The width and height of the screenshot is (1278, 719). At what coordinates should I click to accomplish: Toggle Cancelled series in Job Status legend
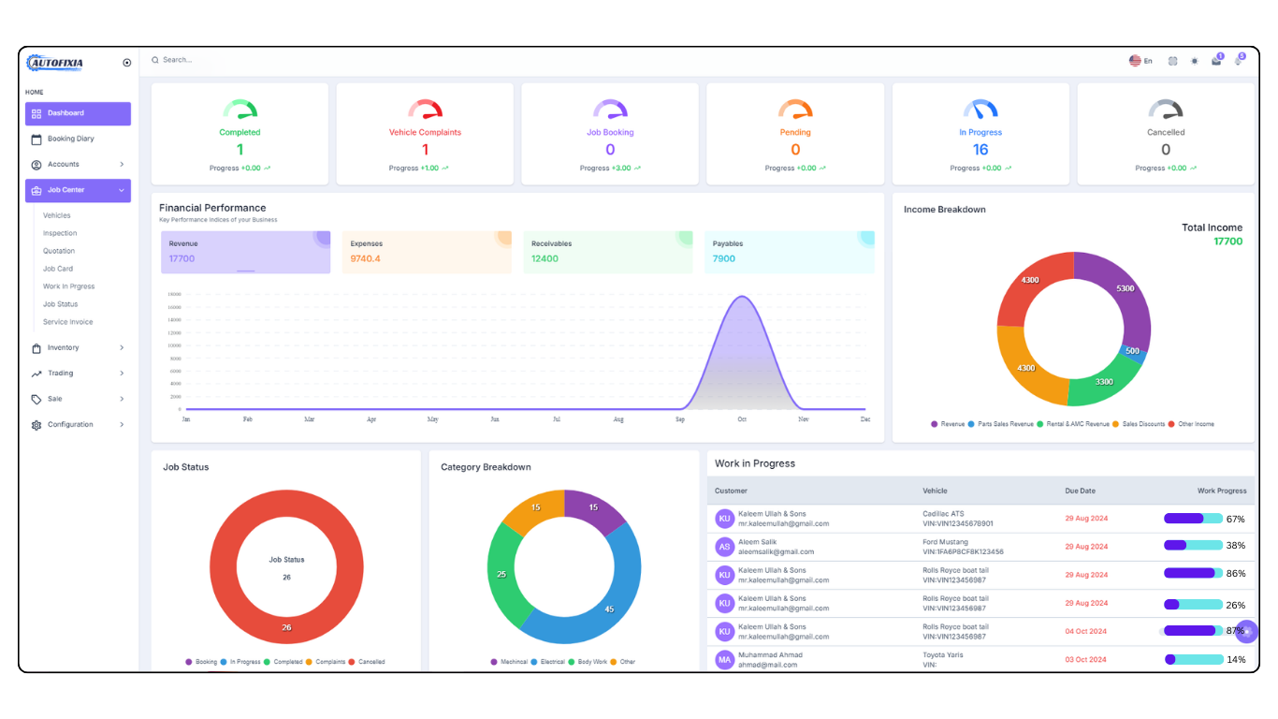point(367,662)
